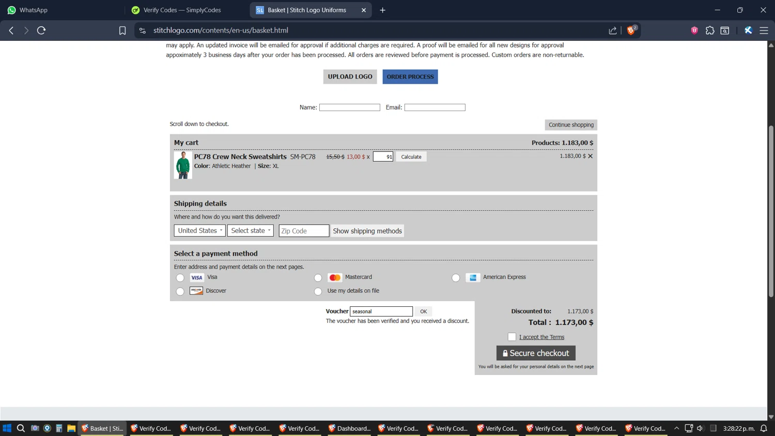The image size is (775, 436).
Task: Choose Use my details on file
Action: click(x=318, y=291)
